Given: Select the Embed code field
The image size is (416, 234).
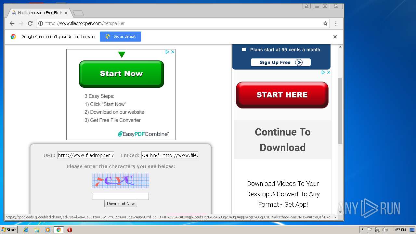Looking at the screenshot, I should tap(170, 155).
